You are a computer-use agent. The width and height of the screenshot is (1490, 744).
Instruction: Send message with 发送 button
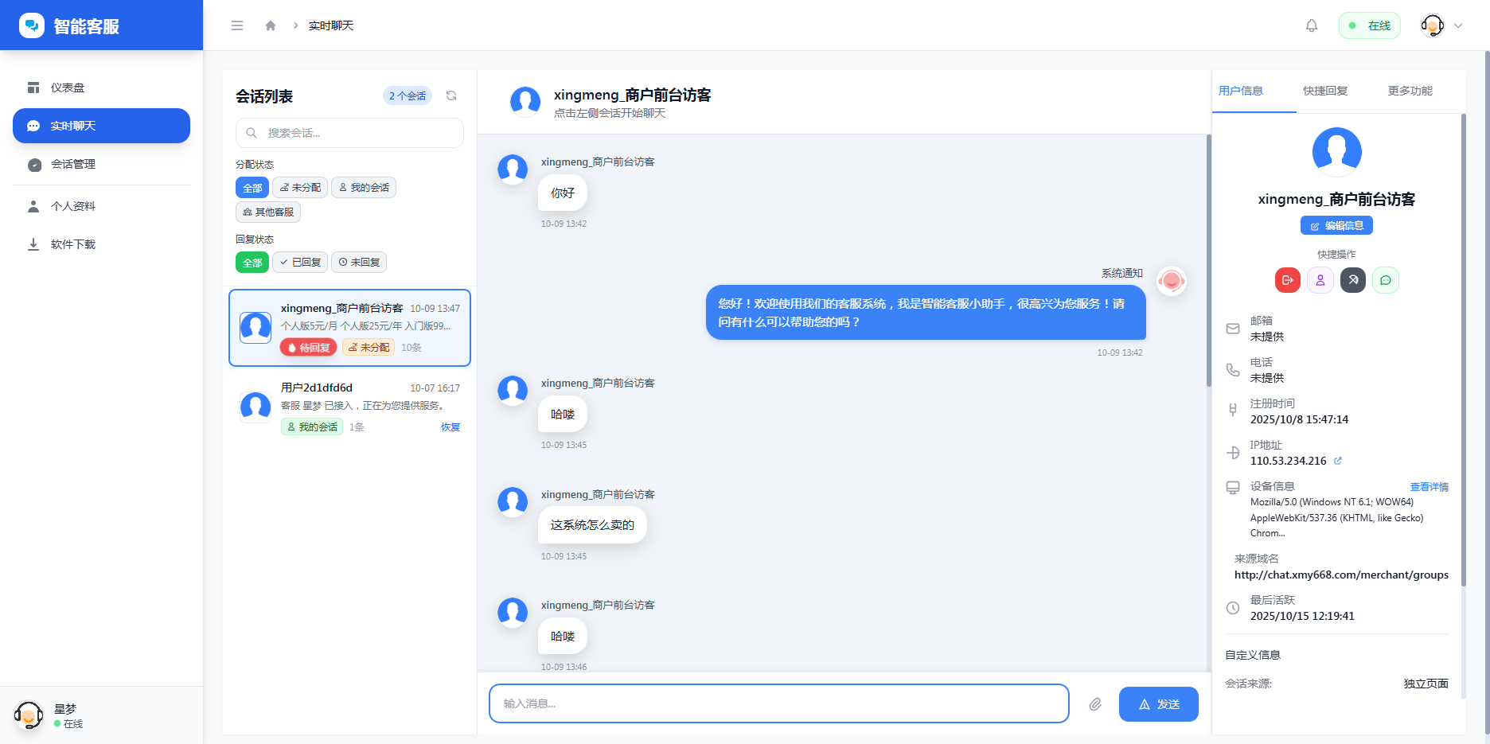click(x=1159, y=704)
